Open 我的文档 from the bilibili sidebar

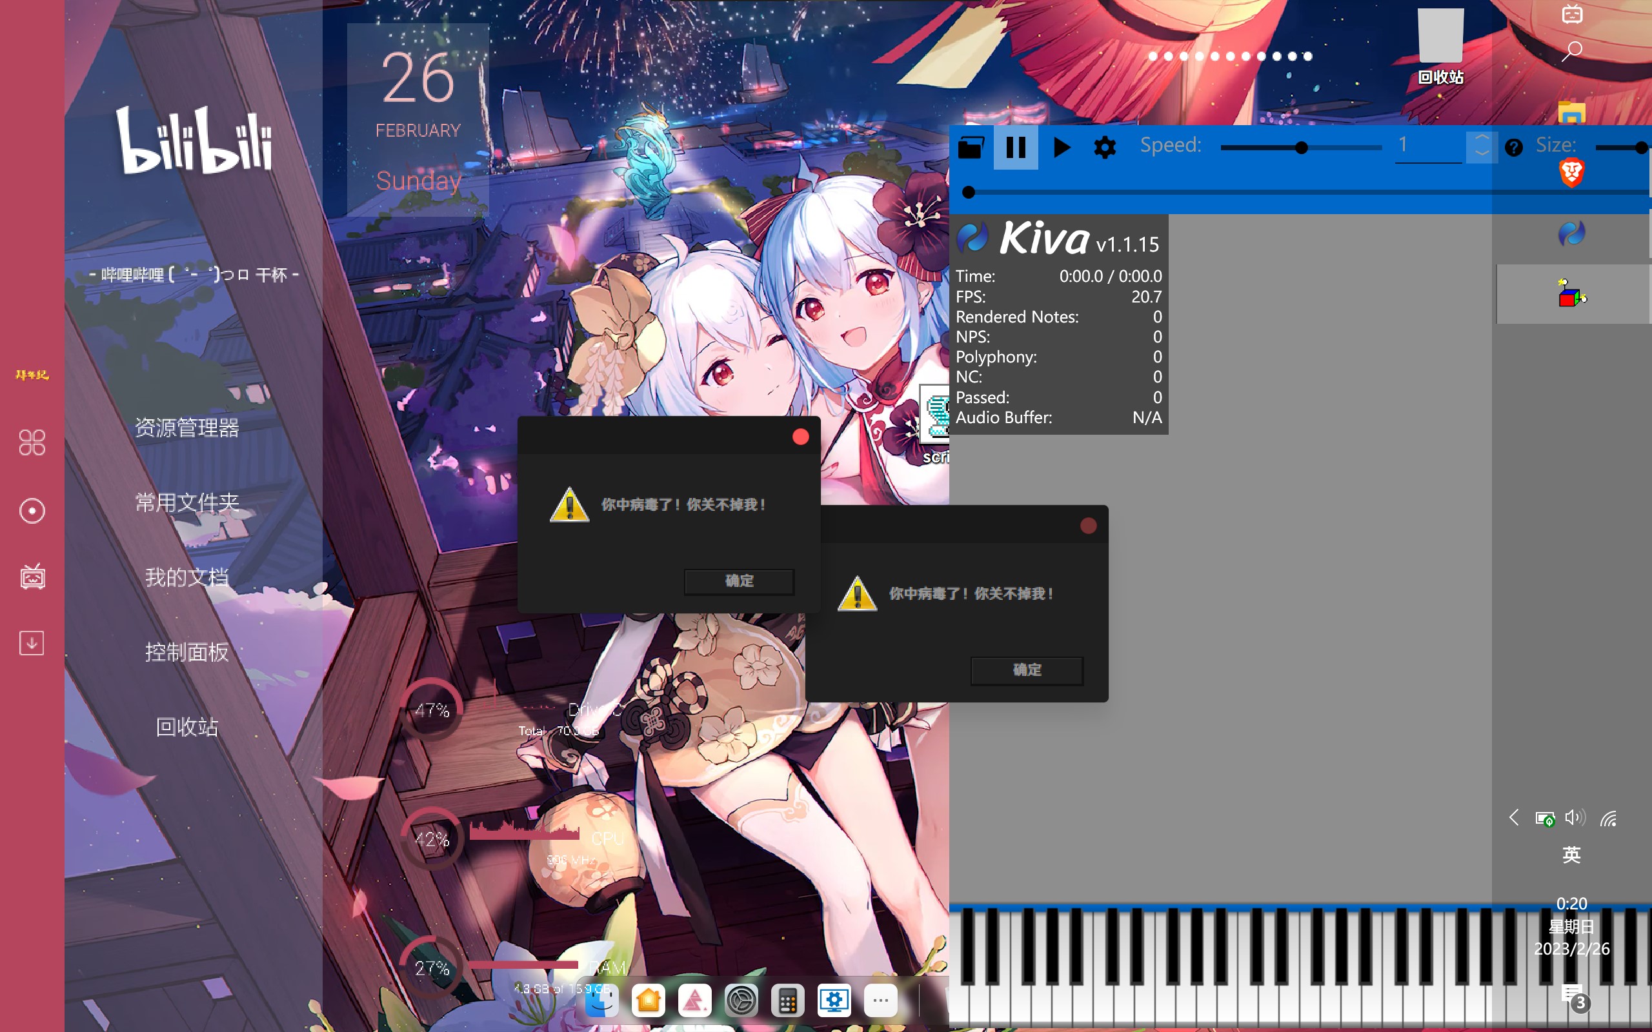tap(187, 577)
